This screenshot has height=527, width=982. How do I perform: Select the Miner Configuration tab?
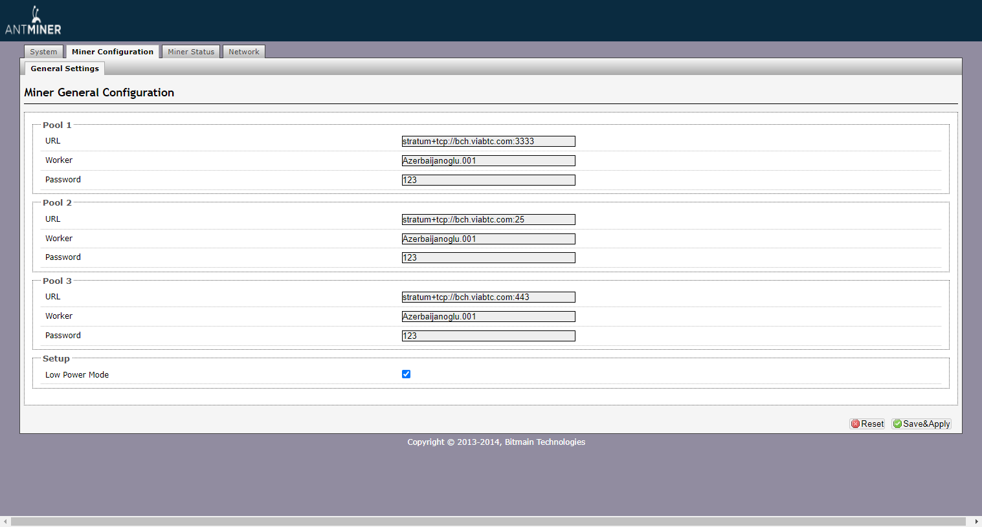(x=113, y=52)
